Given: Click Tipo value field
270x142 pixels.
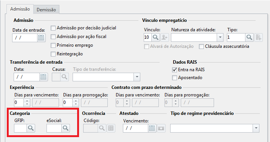Looking at the screenshot, I should tap(236, 37).
